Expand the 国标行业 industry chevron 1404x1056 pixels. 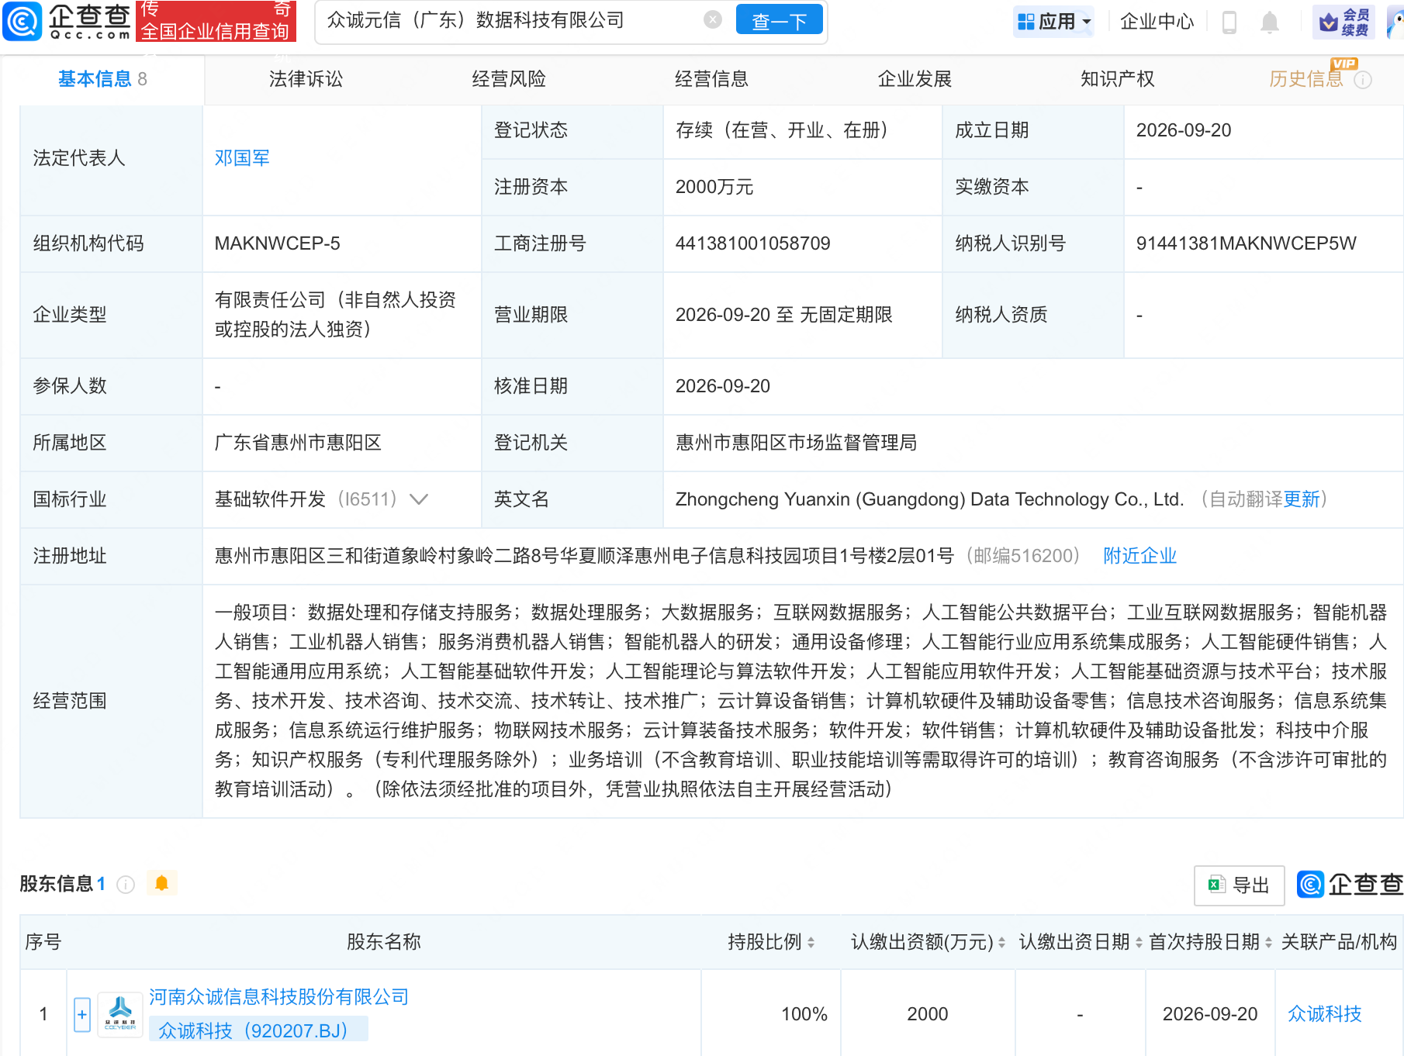point(419,499)
